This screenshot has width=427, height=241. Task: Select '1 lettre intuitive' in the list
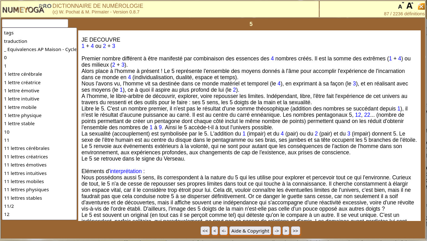point(39,99)
